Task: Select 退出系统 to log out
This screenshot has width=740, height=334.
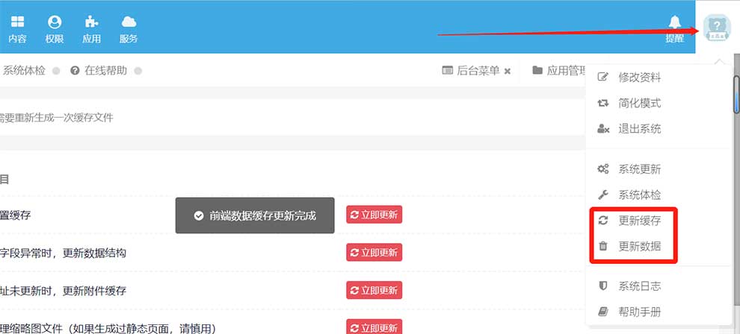Action: click(639, 129)
